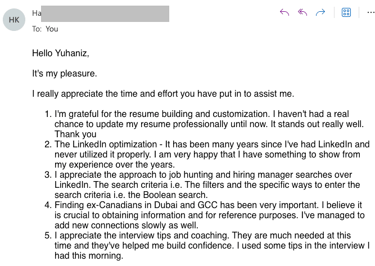This screenshot has height=266, width=375.
Task: Click the "Thank you" text ending item 1
Action: [x=75, y=134]
